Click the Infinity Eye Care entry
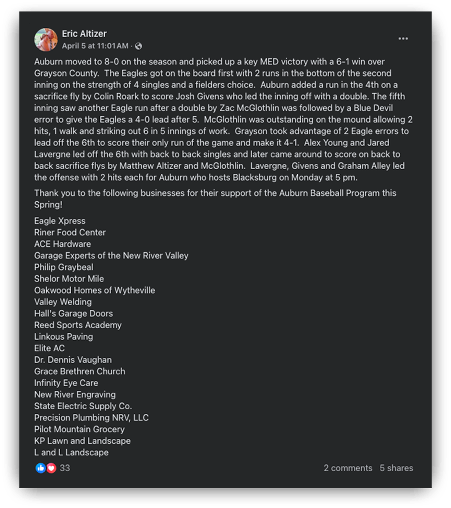 point(66,383)
